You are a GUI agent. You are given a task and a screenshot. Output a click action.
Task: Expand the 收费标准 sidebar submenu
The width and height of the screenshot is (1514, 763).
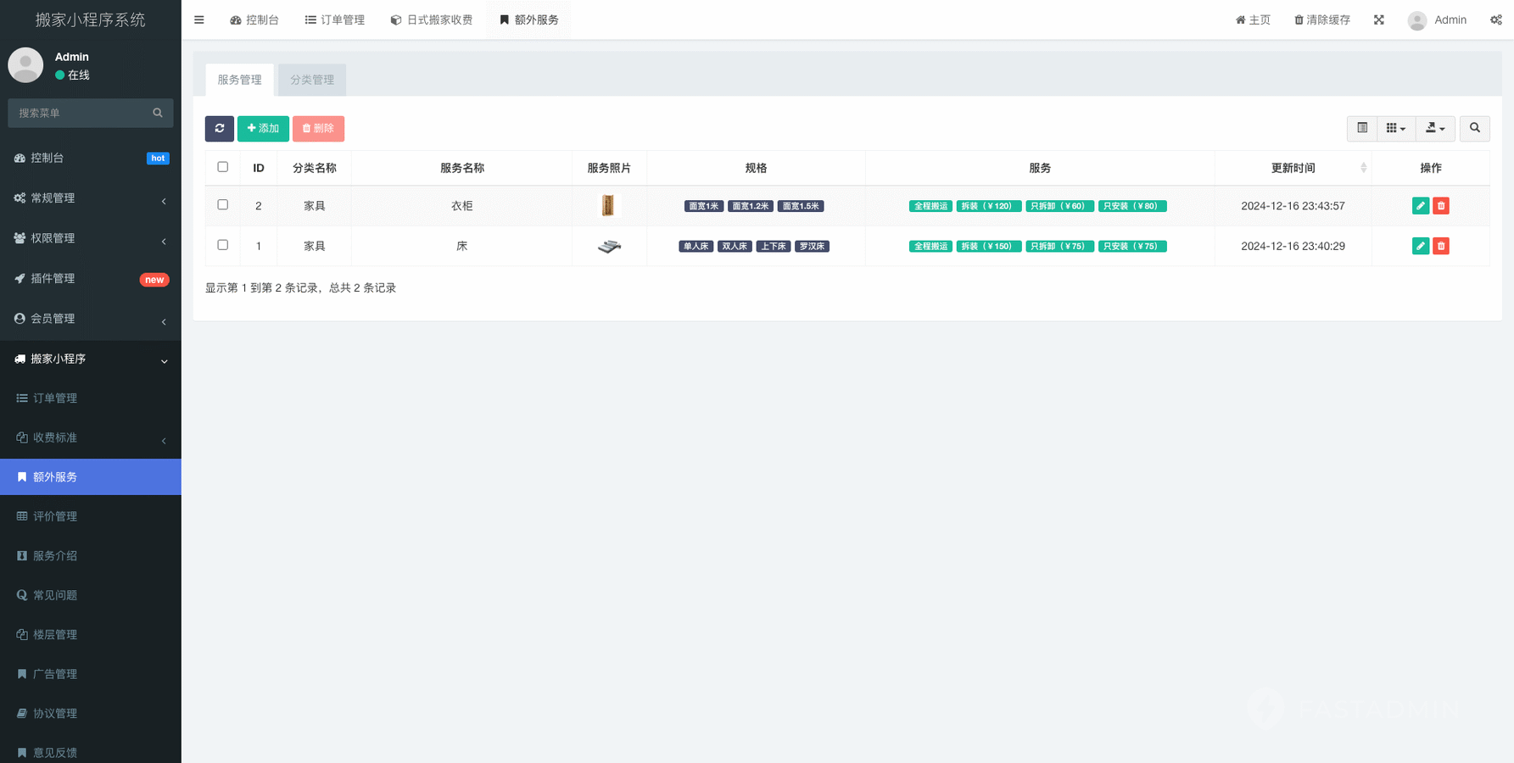click(91, 437)
